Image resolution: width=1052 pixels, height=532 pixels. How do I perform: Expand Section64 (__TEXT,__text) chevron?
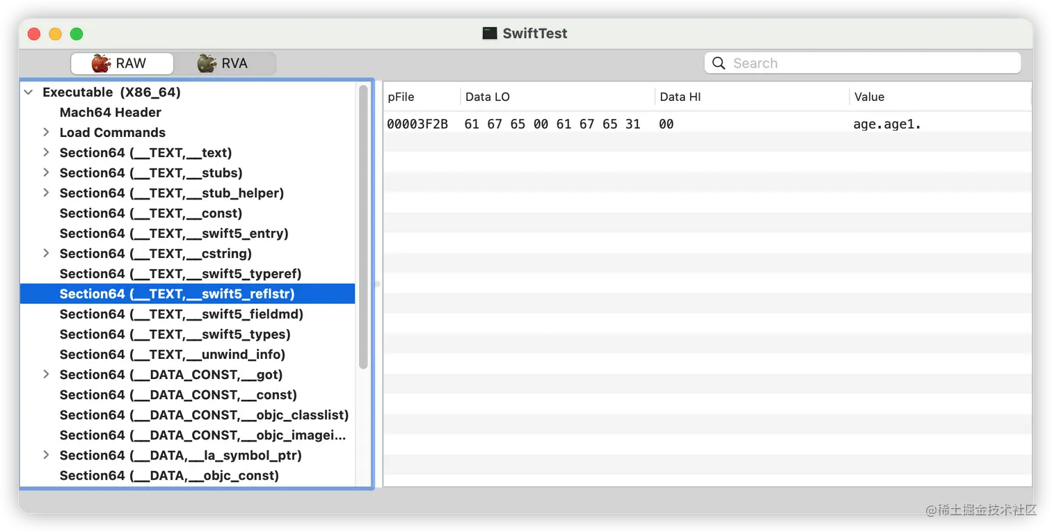(x=46, y=152)
